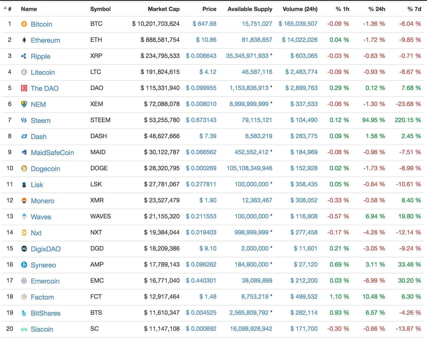The height and width of the screenshot is (338, 427).
Task: Click the Ethereum diamond logo icon
Action: 24,40
